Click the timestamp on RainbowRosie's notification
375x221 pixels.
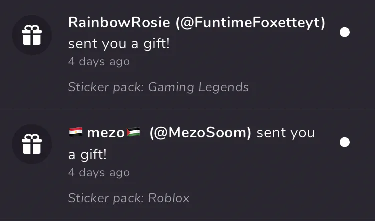(x=99, y=62)
